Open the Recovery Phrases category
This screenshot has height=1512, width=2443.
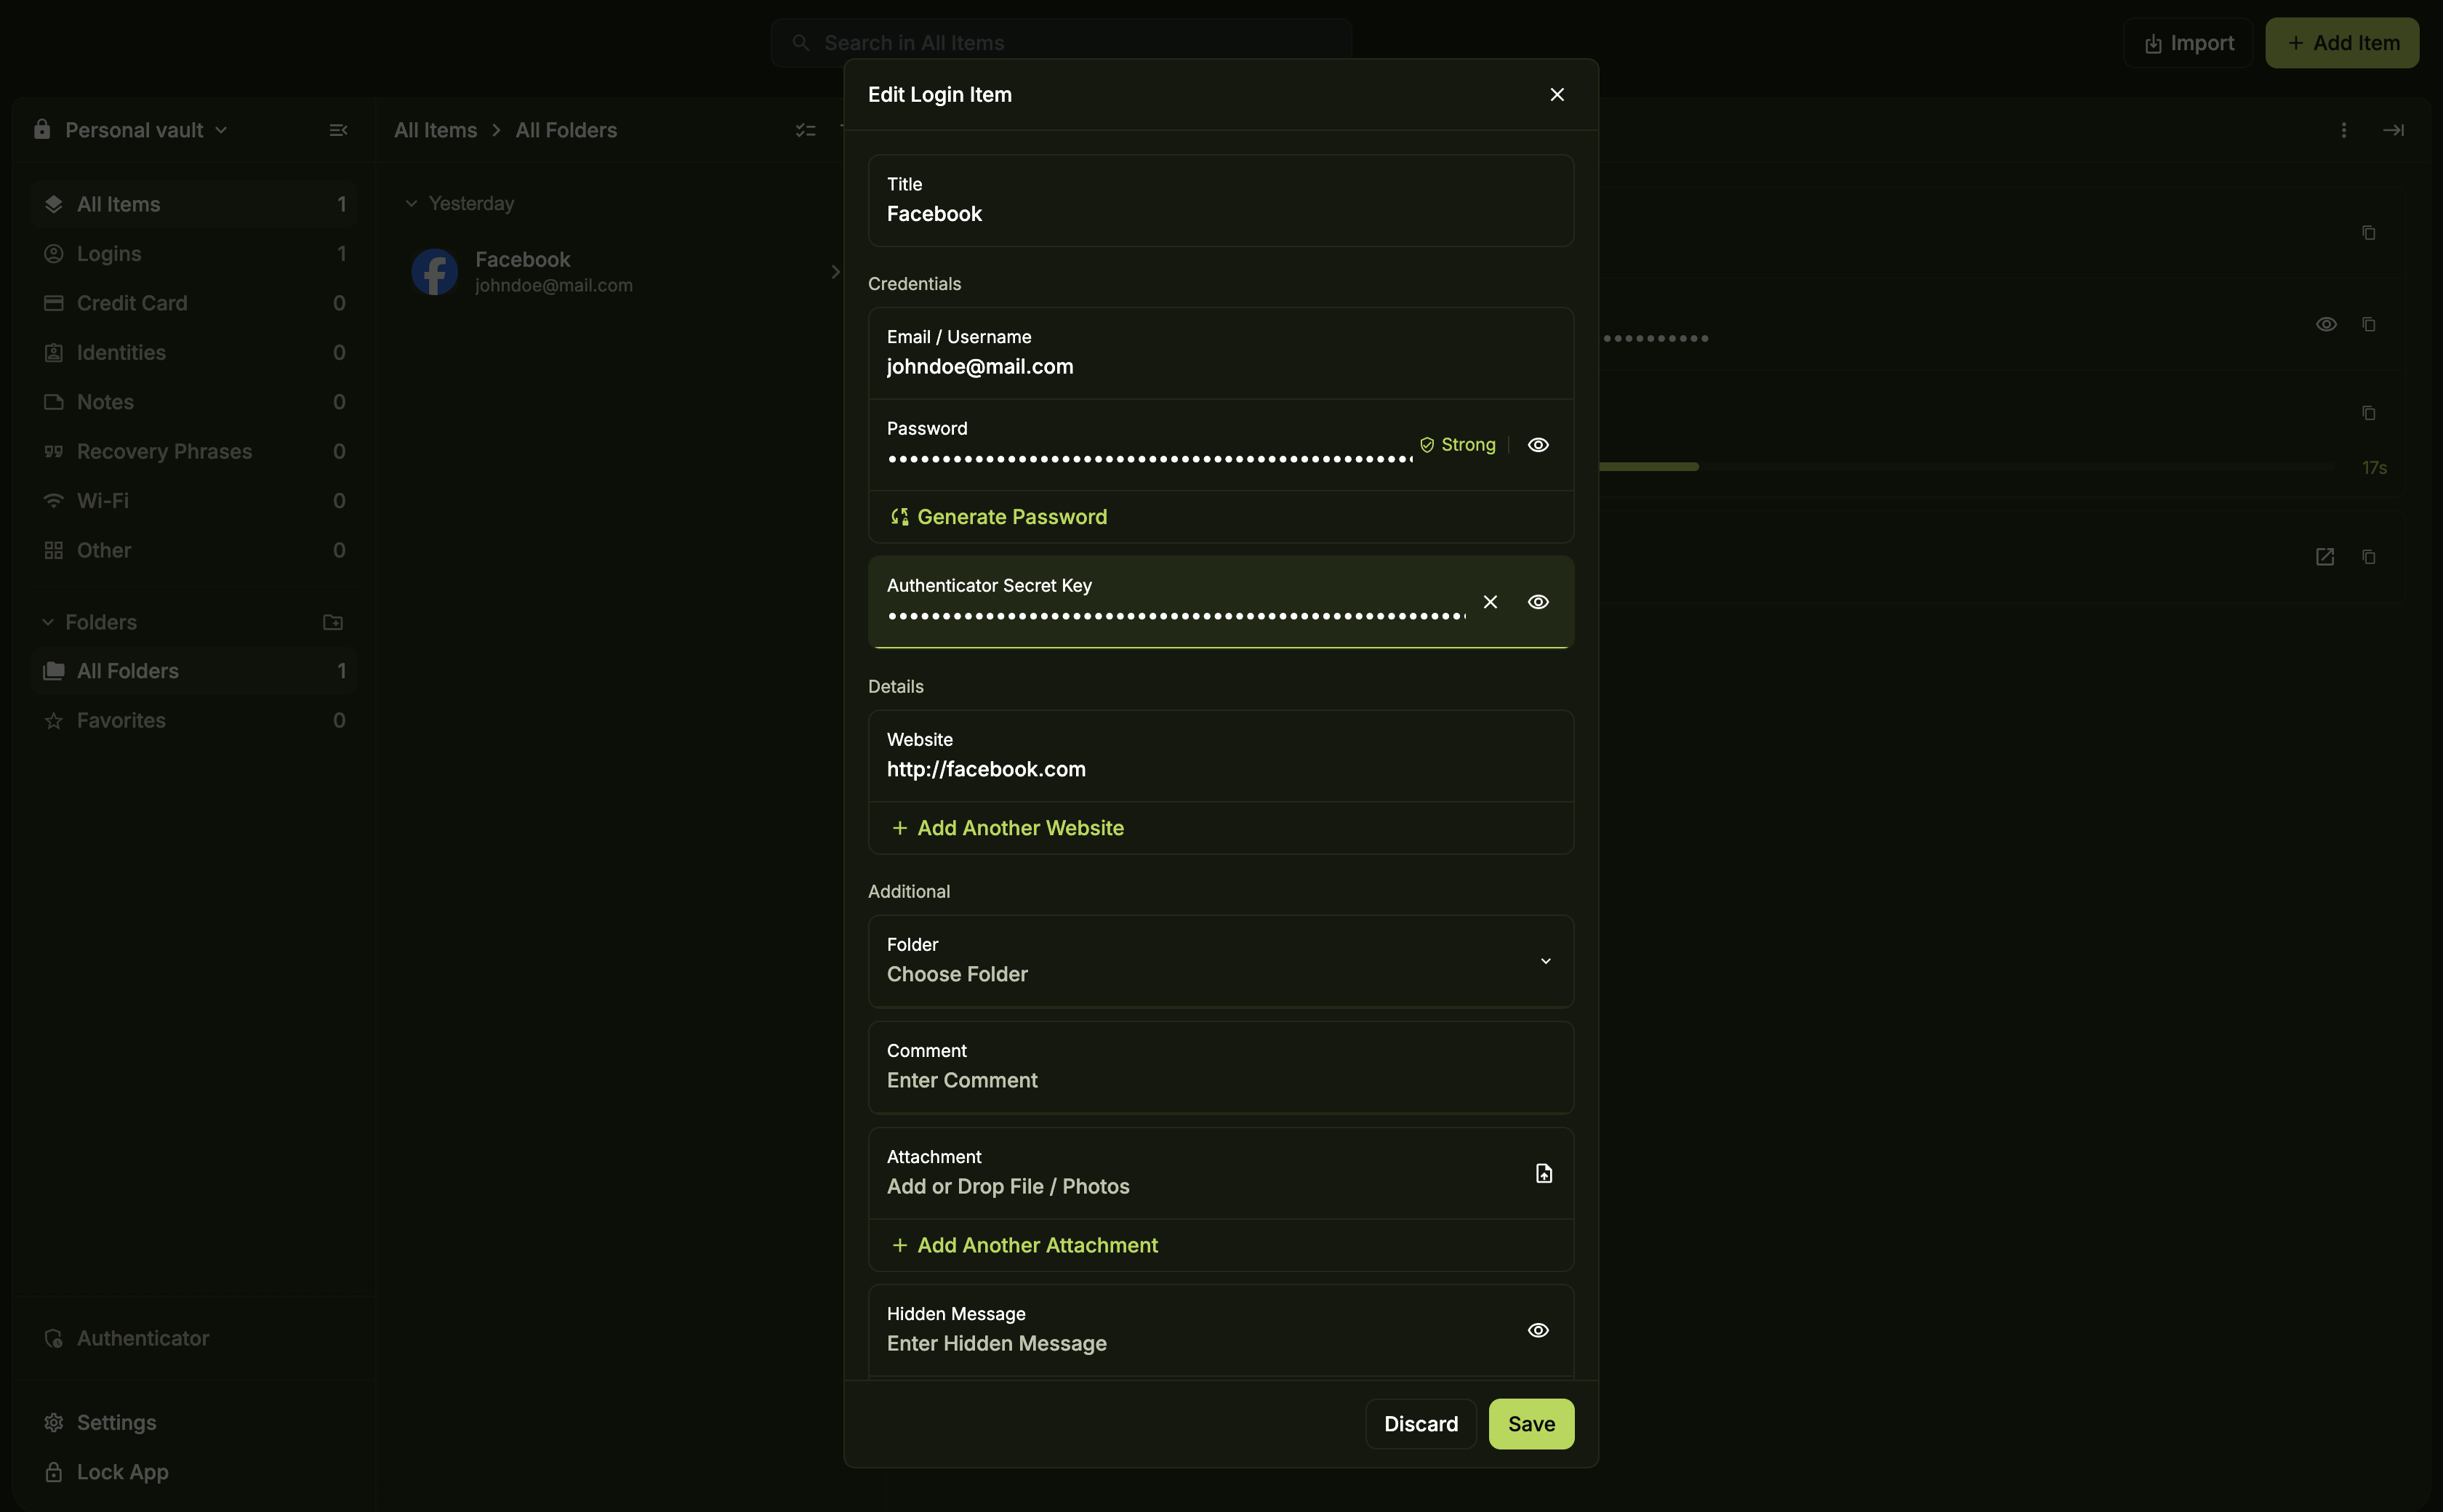[194, 452]
